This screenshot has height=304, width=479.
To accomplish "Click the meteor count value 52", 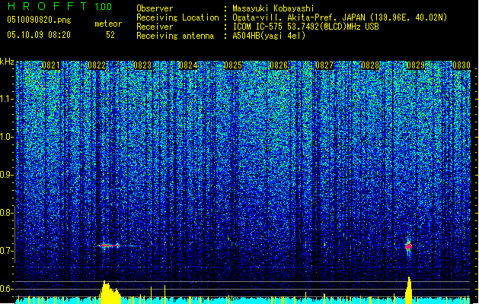I will 110,35.
